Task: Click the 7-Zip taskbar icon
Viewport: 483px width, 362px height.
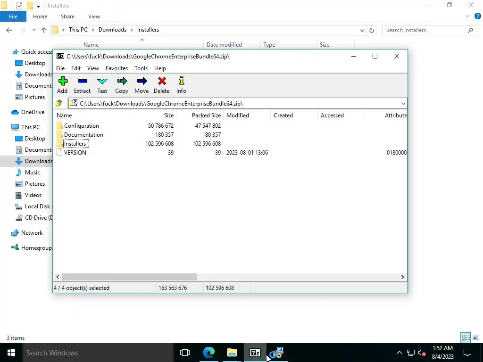Action: [255, 353]
